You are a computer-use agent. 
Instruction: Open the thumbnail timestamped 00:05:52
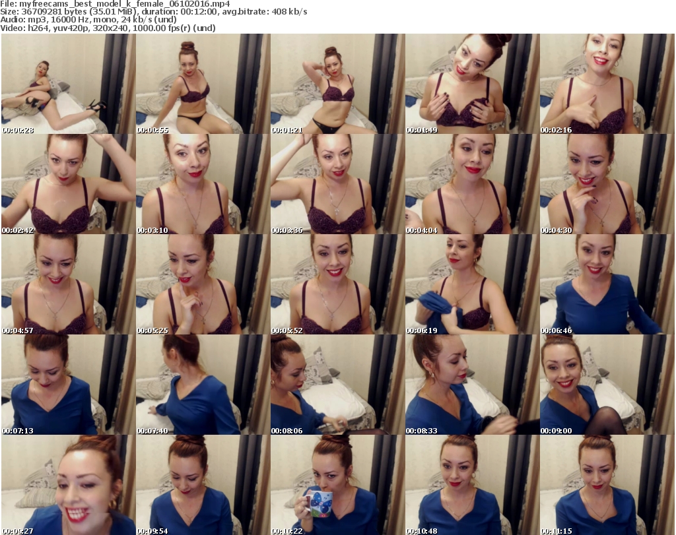click(337, 284)
